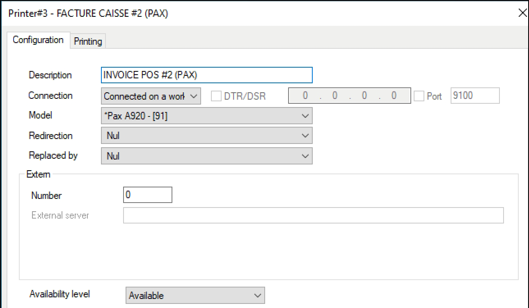This screenshot has width=529, height=308.
Task: Enable the Port checkbox
Action: pos(419,96)
